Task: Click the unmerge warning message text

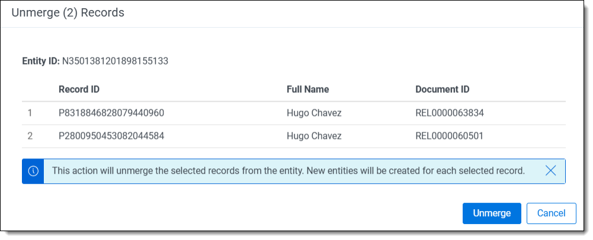Action: coord(289,171)
